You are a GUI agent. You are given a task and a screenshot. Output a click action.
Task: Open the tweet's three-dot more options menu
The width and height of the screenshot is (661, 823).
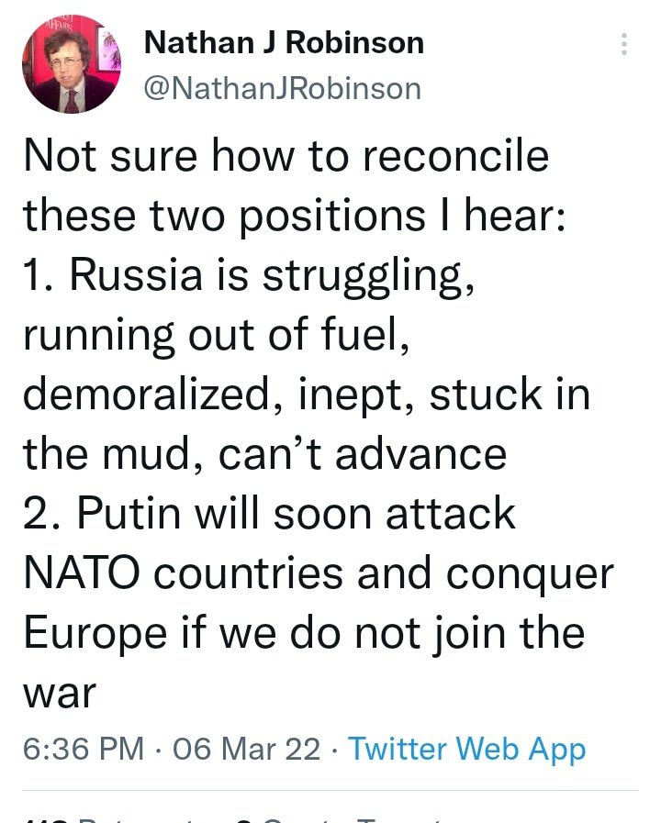point(624,44)
